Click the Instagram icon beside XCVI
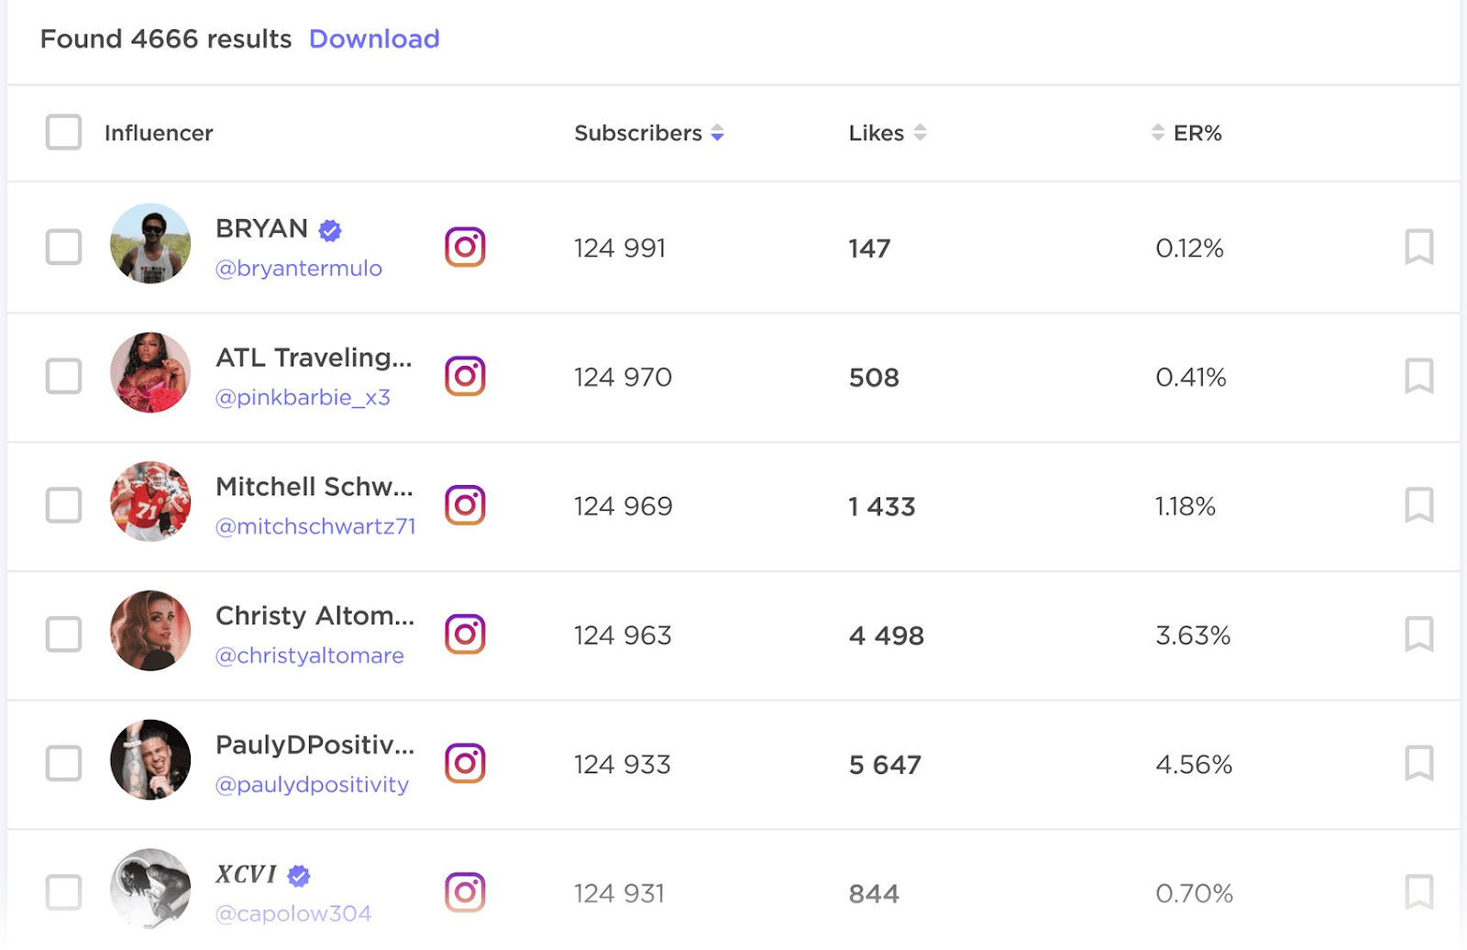The width and height of the screenshot is (1467, 950). 466,891
